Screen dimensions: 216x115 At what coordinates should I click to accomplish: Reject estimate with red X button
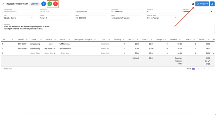(x=55, y=4)
